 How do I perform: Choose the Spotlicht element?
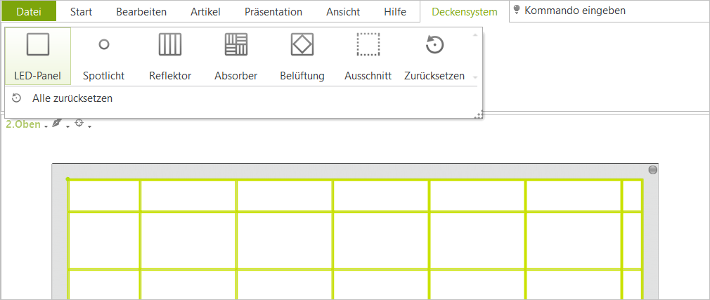tap(104, 56)
